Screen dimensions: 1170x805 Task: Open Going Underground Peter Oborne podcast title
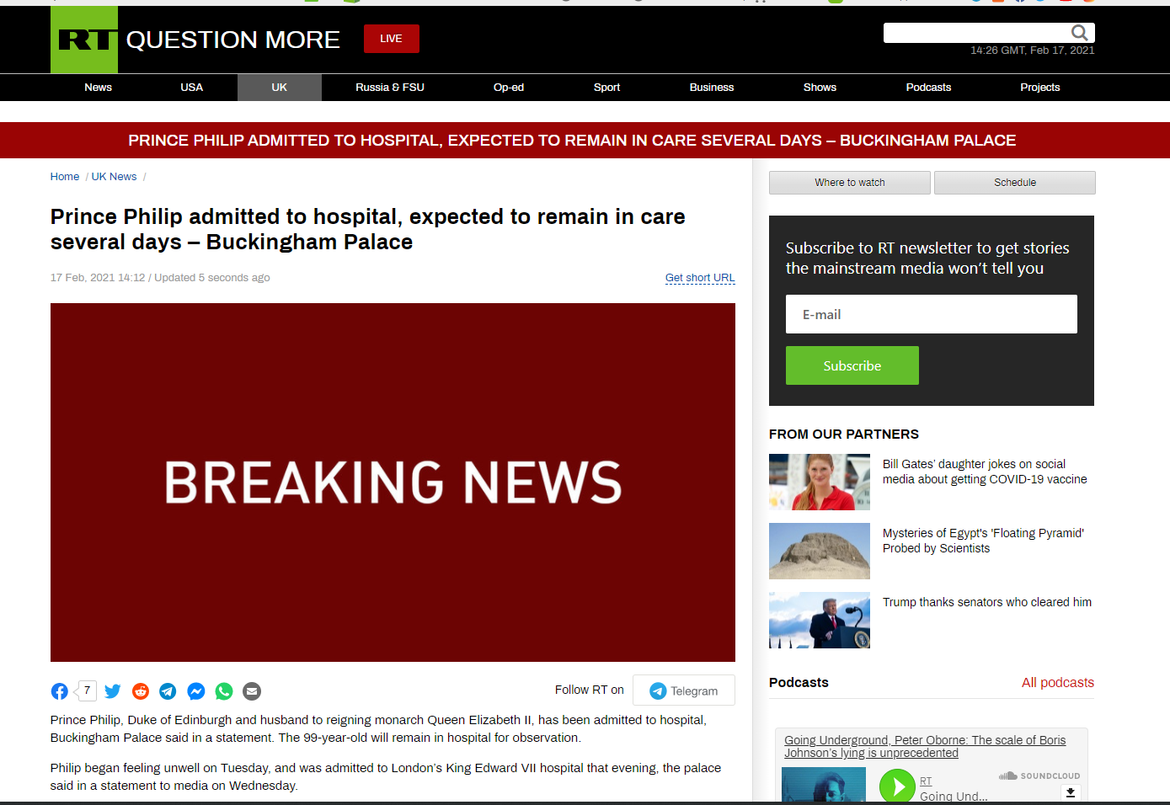(x=925, y=747)
